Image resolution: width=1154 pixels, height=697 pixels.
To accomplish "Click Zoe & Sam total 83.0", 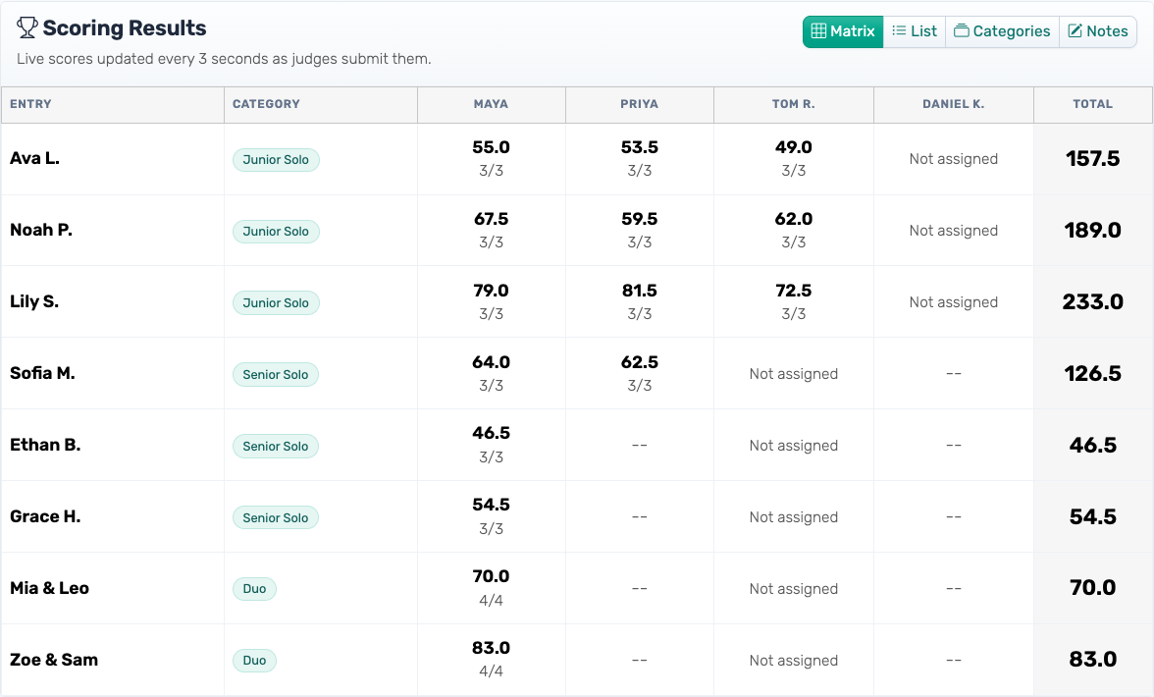I will tap(1093, 659).
